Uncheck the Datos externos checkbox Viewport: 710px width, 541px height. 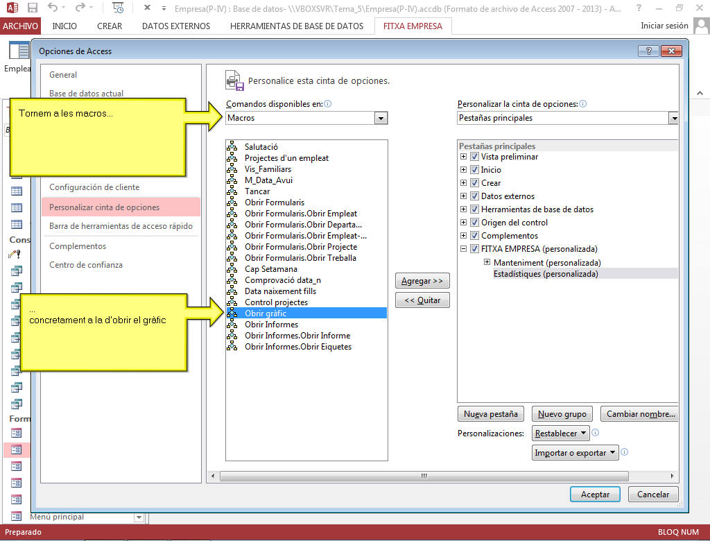coord(474,196)
